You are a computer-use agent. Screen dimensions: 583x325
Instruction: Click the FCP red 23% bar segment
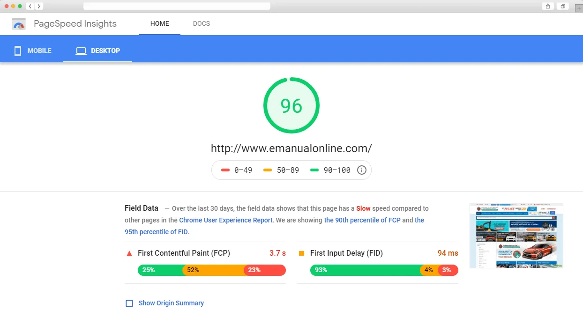(265, 270)
